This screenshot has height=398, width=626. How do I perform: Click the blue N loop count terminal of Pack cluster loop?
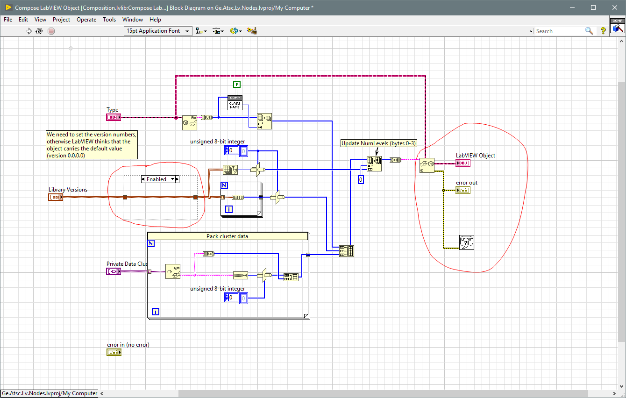tap(151, 243)
